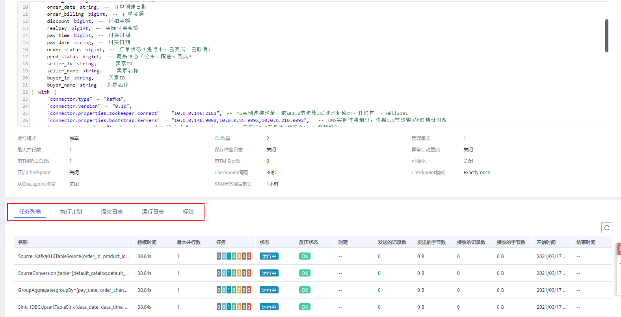621x317 pixels.
Task: Click 38.84s duration in SourceConversion row
Action: pyautogui.click(x=144, y=273)
